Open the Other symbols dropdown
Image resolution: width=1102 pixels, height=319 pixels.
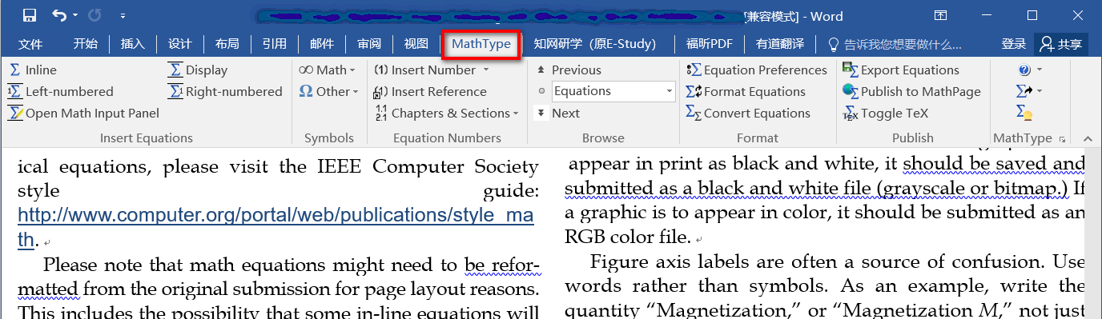pos(328,92)
